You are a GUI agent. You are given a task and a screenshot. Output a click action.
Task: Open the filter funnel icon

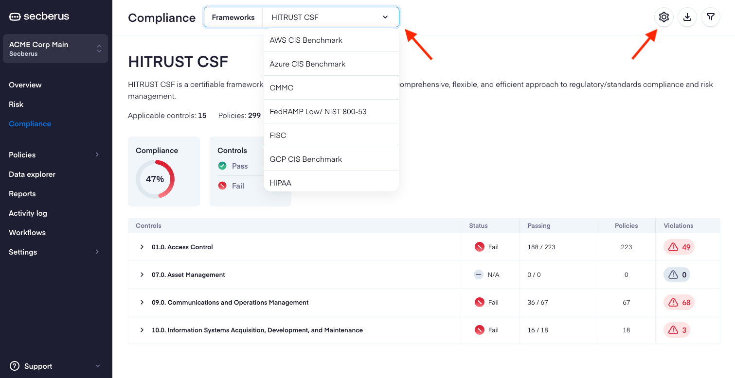[711, 17]
